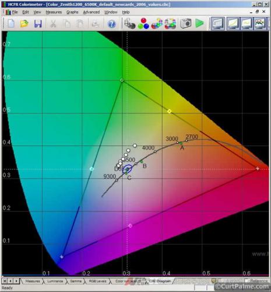Save the file with the floppy disk icon
Screen dimensions: 271x292
click(x=38, y=23)
